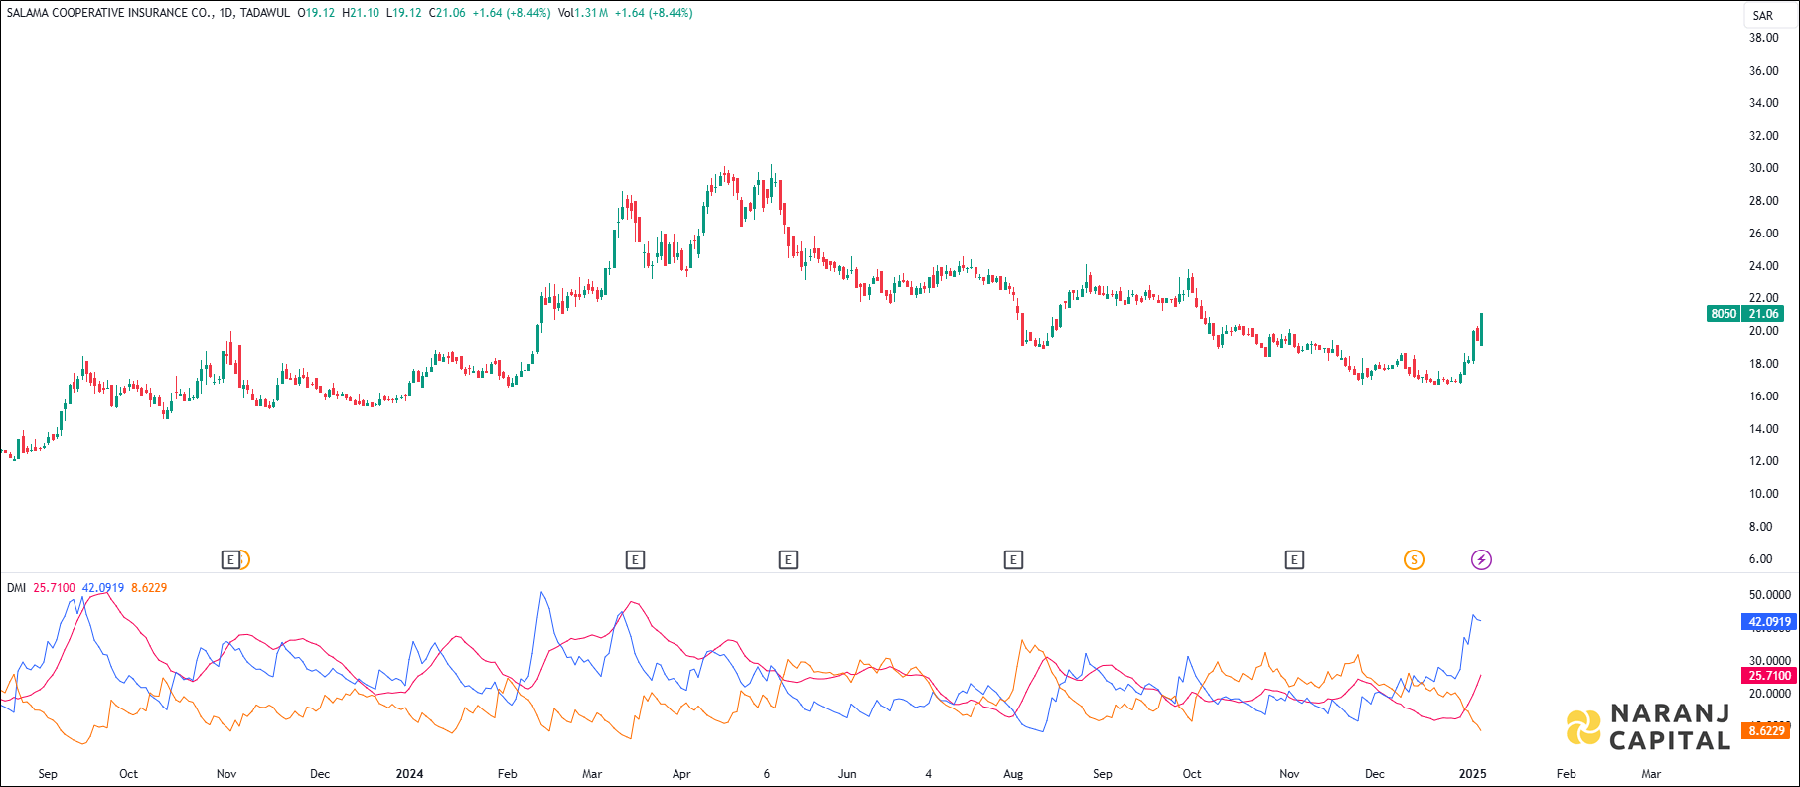Open earnings E marker near Mar 2024
1800x787 pixels.
[635, 560]
